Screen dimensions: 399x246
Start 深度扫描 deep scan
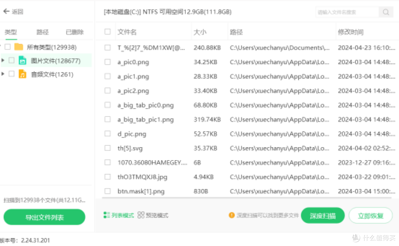click(323, 216)
